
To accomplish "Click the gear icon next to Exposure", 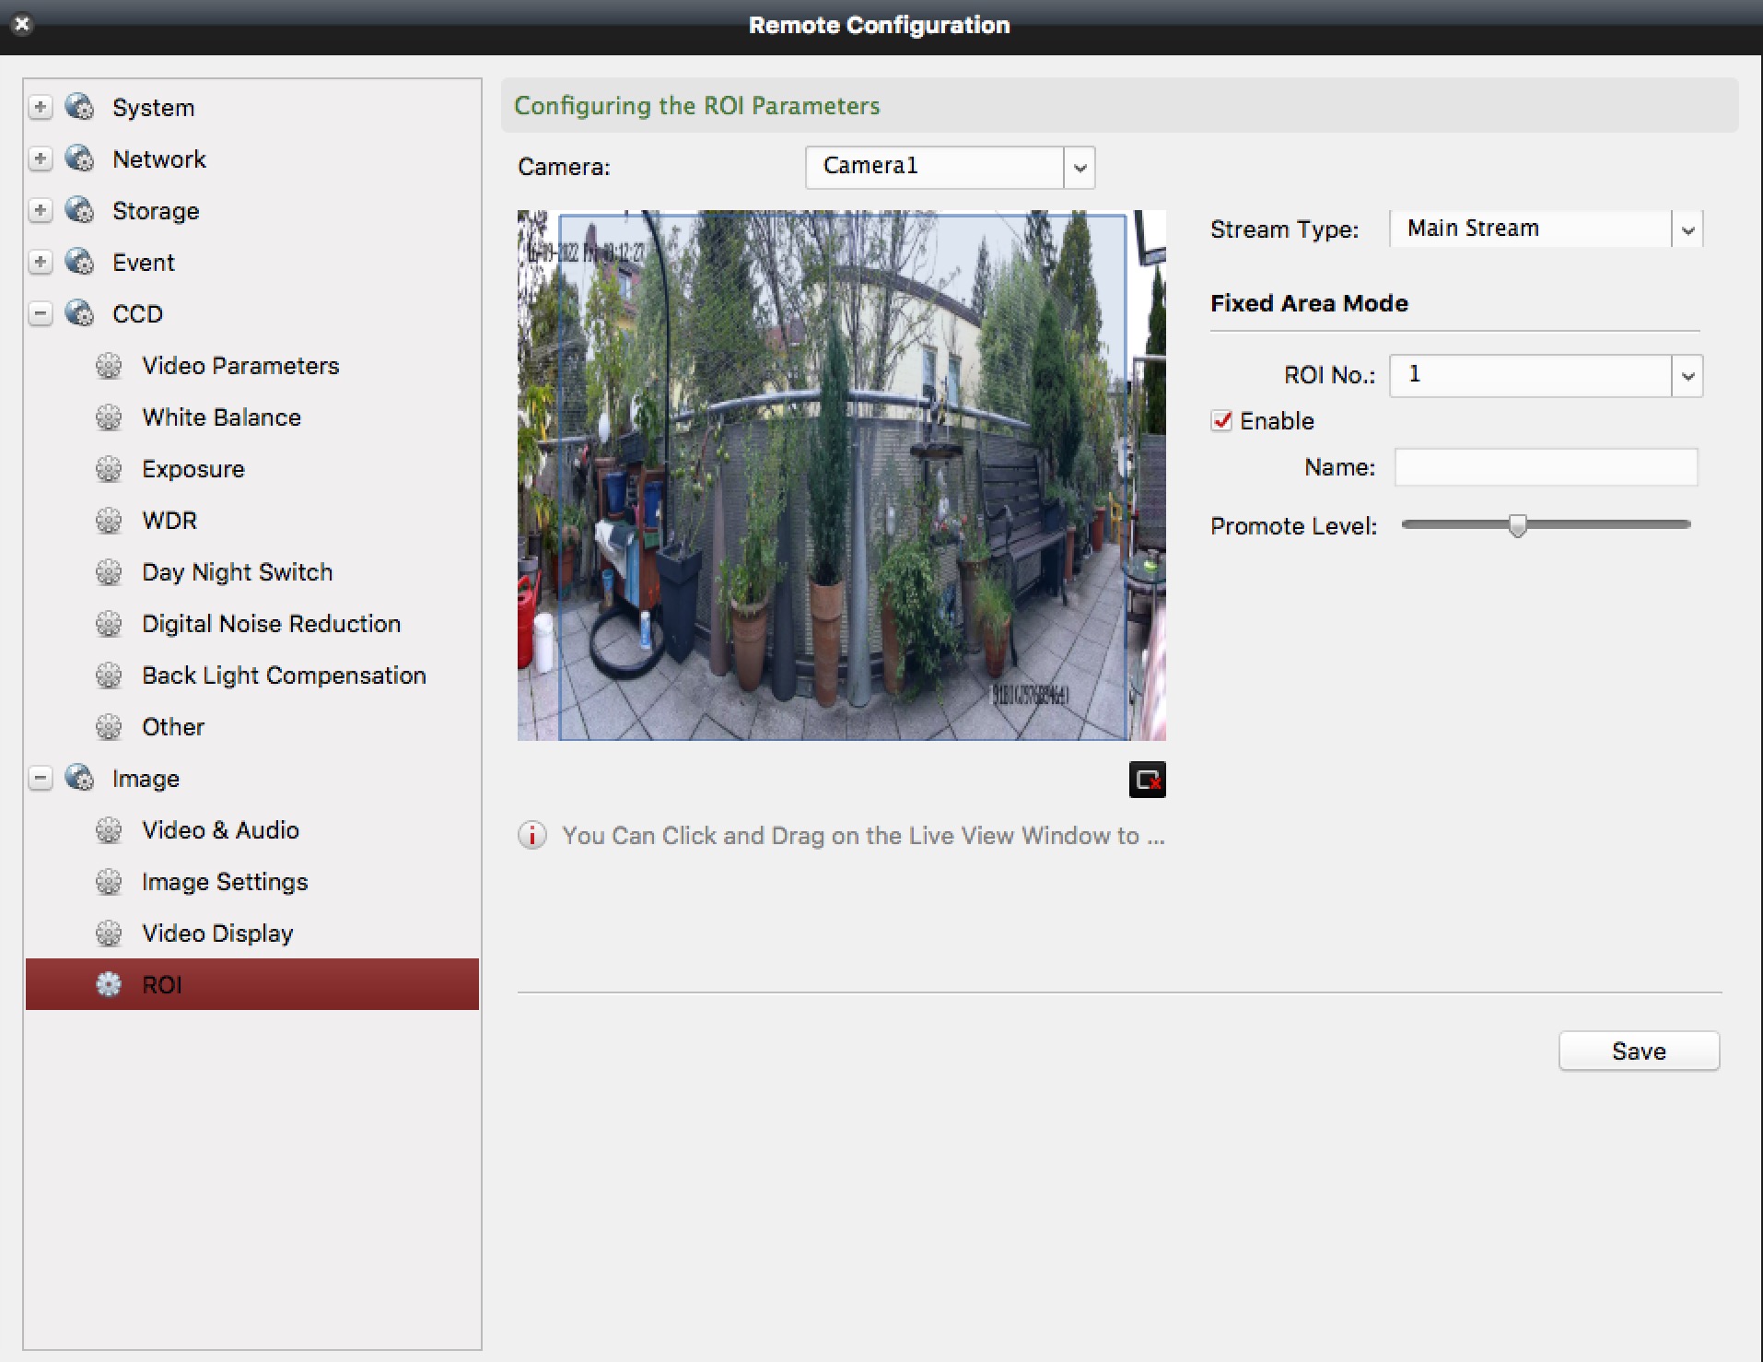I will [x=109, y=469].
